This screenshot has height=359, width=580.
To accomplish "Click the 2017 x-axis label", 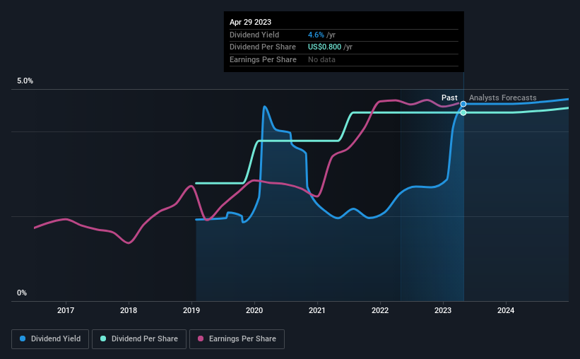I will [66, 310].
